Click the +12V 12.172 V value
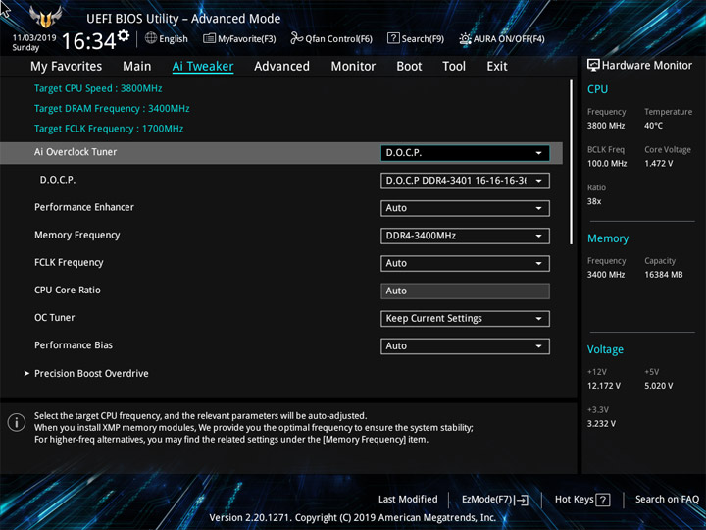Image resolution: width=706 pixels, height=530 pixels. [x=603, y=386]
